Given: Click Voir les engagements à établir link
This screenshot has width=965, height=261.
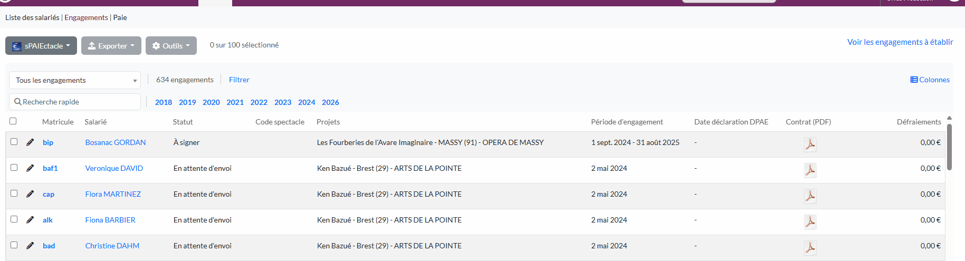Looking at the screenshot, I should tap(900, 42).
